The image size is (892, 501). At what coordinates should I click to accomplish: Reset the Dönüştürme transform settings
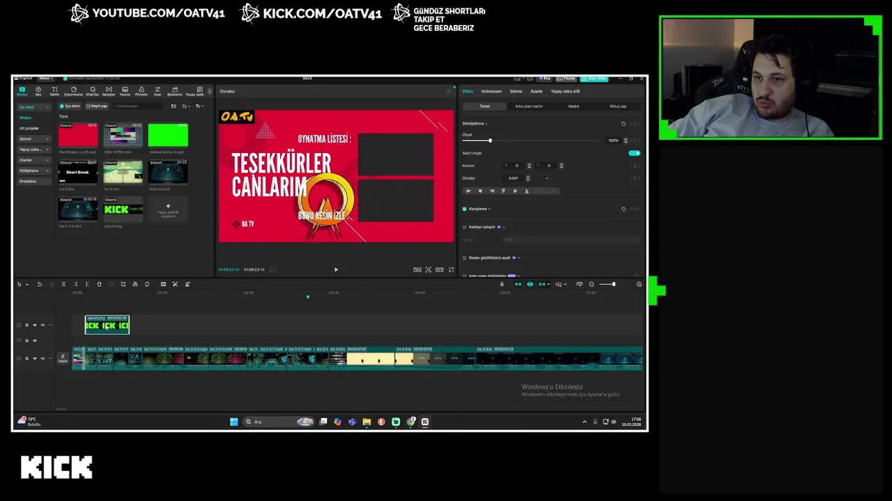(x=624, y=124)
